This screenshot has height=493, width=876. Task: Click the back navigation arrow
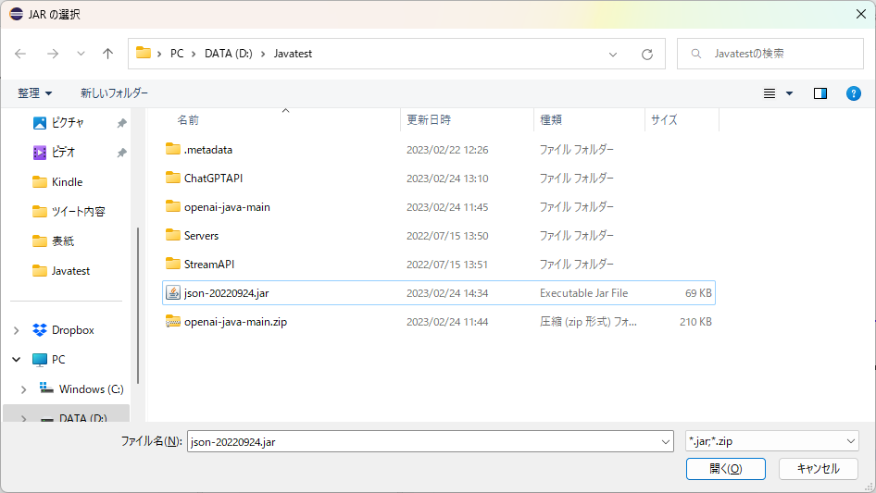point(20,54)
